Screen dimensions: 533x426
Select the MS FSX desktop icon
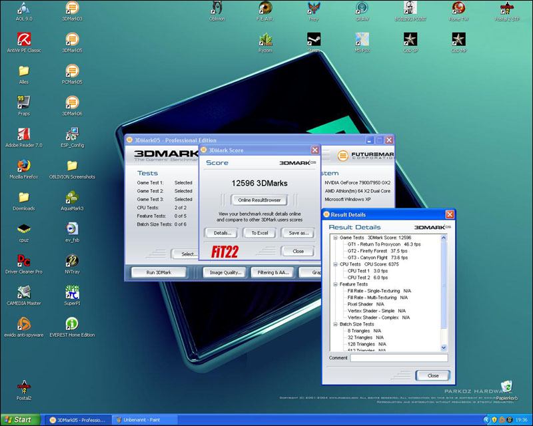tap(362, 43)
